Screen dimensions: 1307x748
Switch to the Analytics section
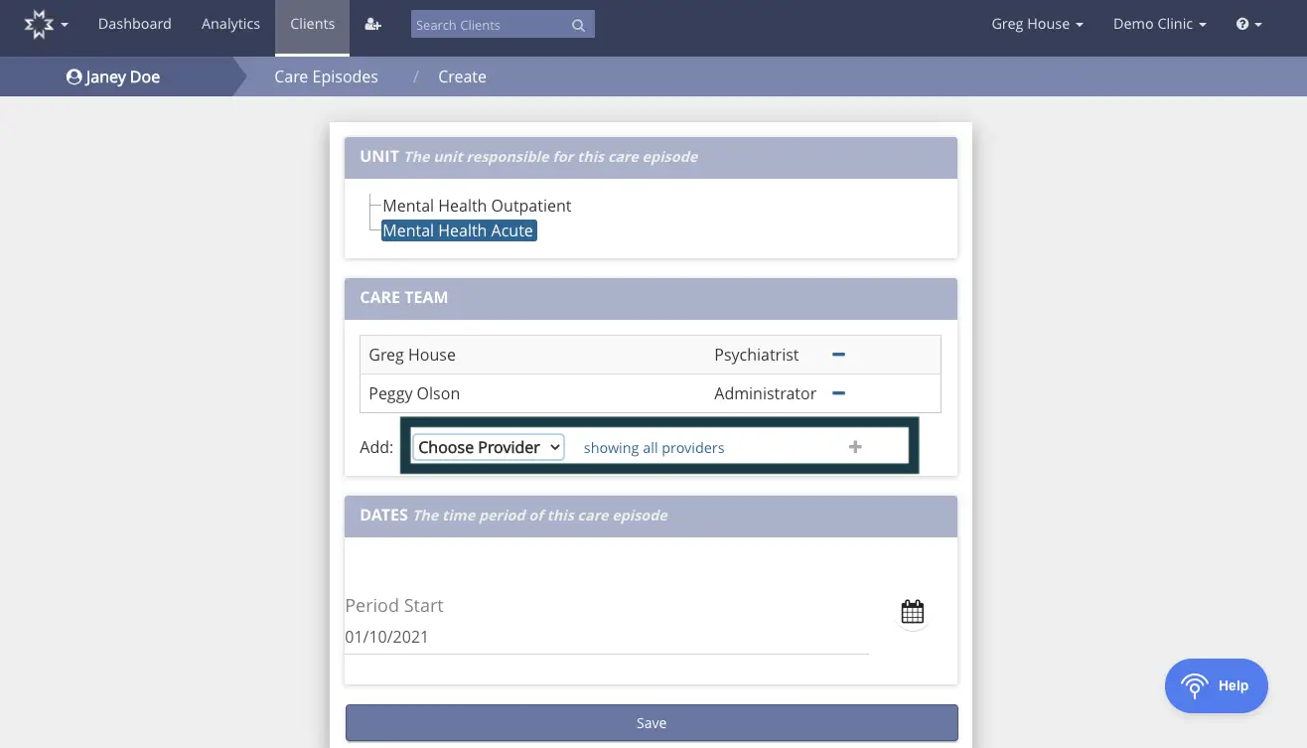tap(230, 23)
